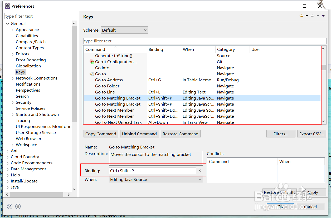The image size is (331, 218).
Task: Expand the Appearance tree node
Action: pos(13,30)
